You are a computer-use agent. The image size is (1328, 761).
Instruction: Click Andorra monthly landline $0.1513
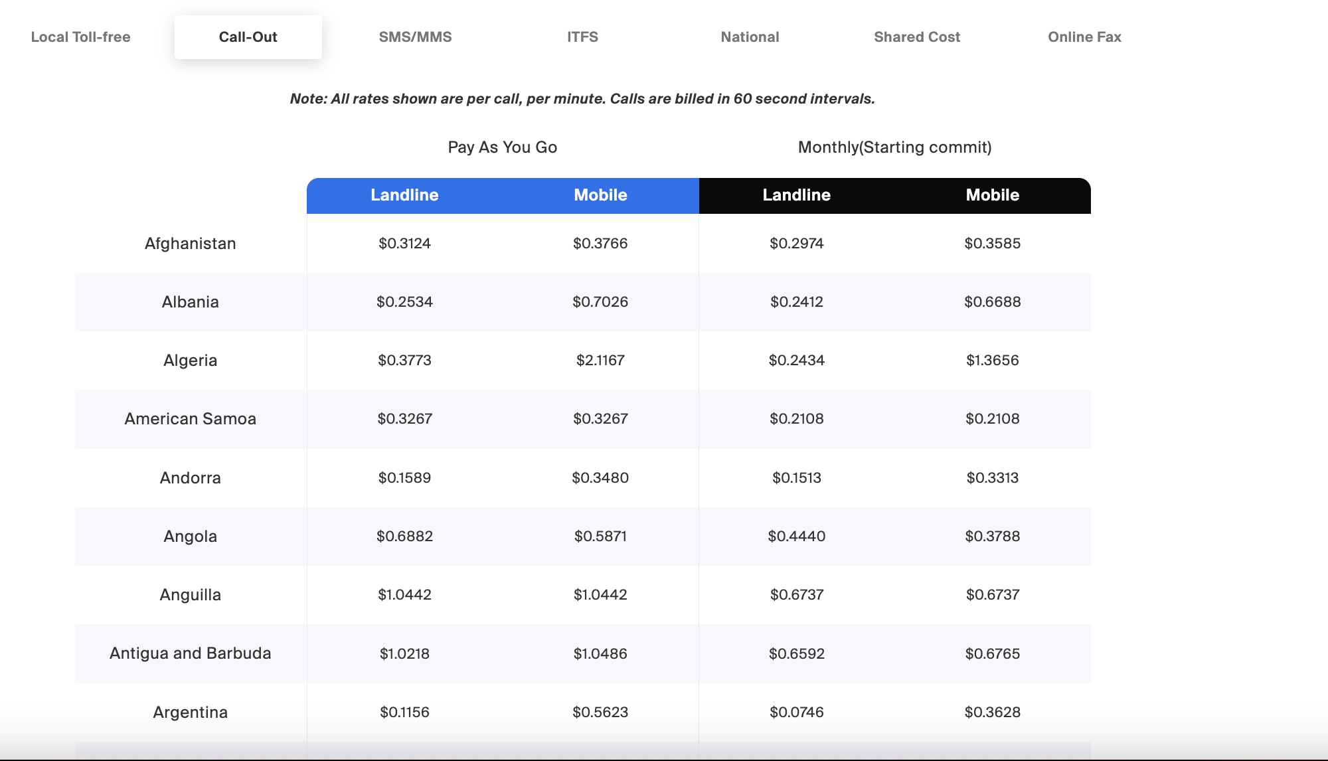[797, 478]
